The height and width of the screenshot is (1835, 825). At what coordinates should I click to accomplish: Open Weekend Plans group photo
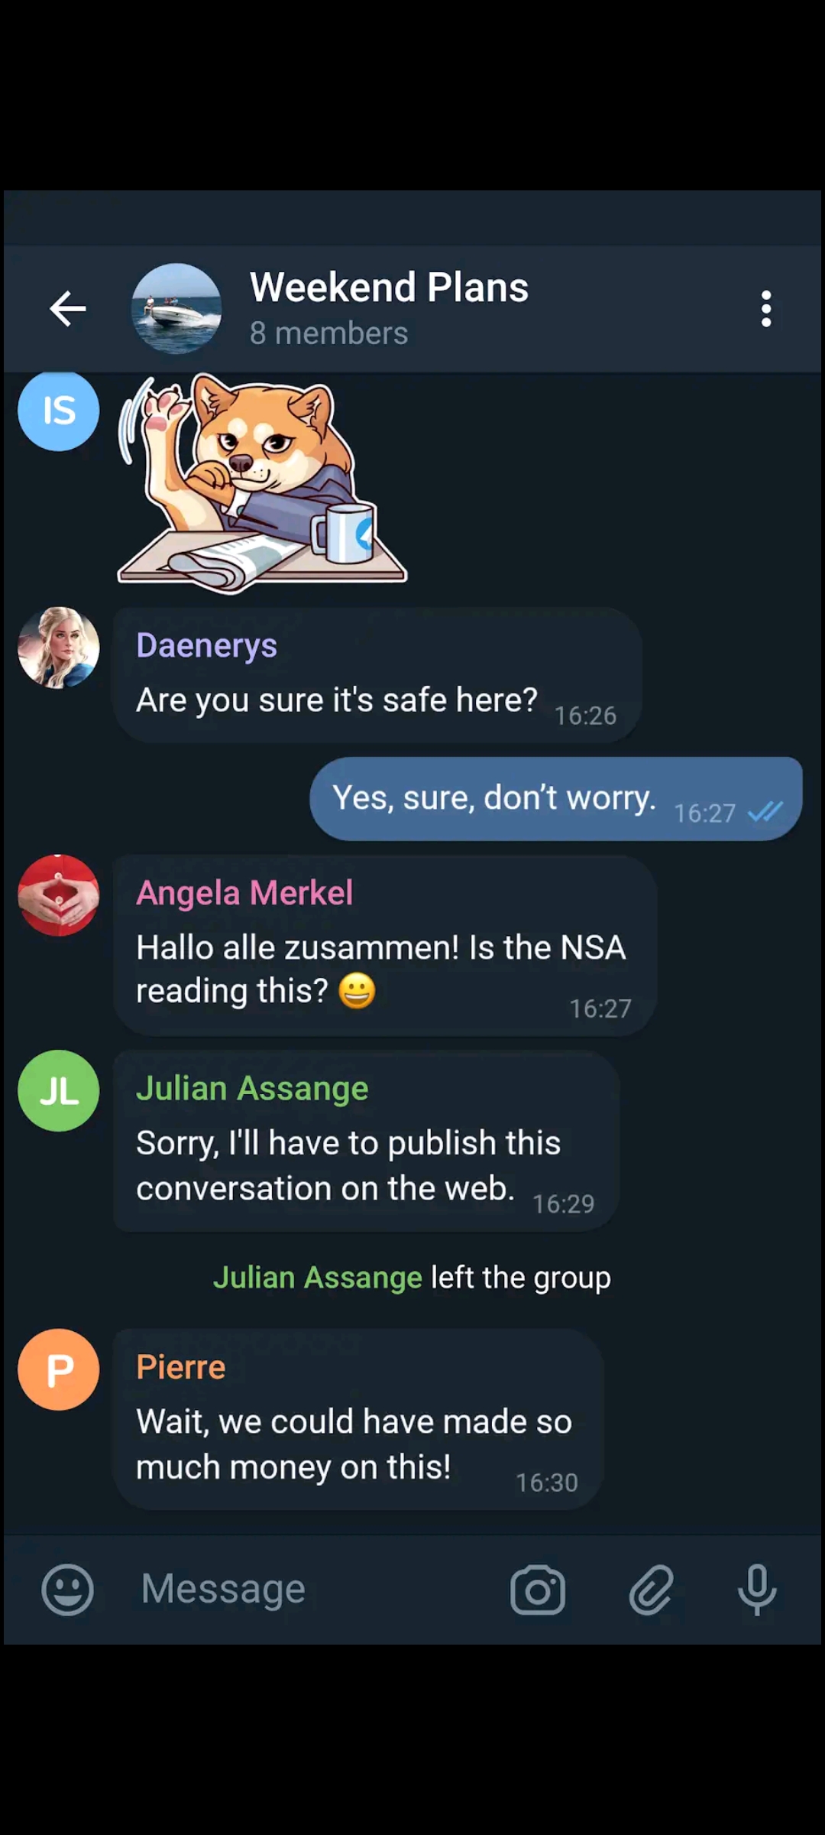[176, 309]
